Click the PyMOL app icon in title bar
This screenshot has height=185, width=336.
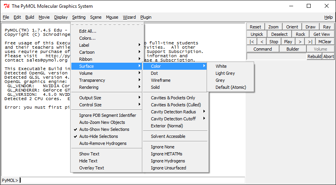(x=7, y=6)
